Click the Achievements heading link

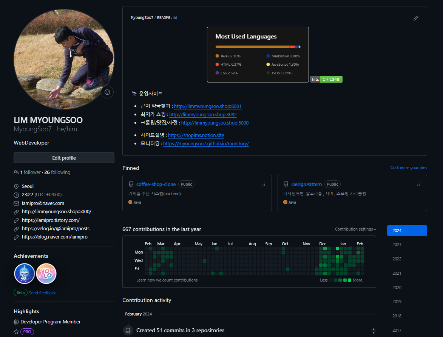pos(31,256)
